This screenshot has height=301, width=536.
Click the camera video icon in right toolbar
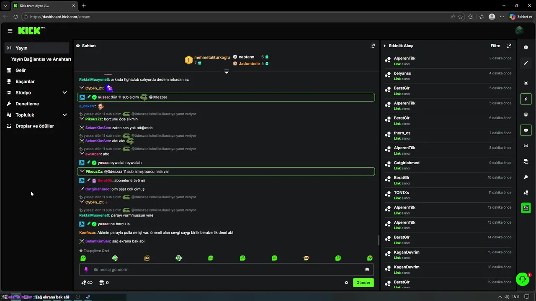[526, 161]
